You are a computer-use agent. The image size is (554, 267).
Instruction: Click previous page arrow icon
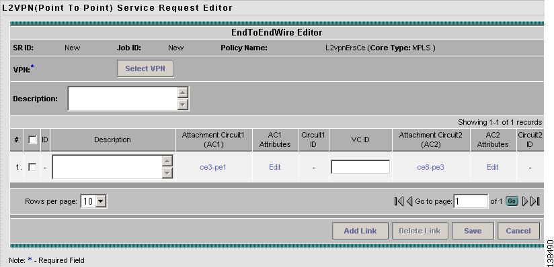pos(409,201)
